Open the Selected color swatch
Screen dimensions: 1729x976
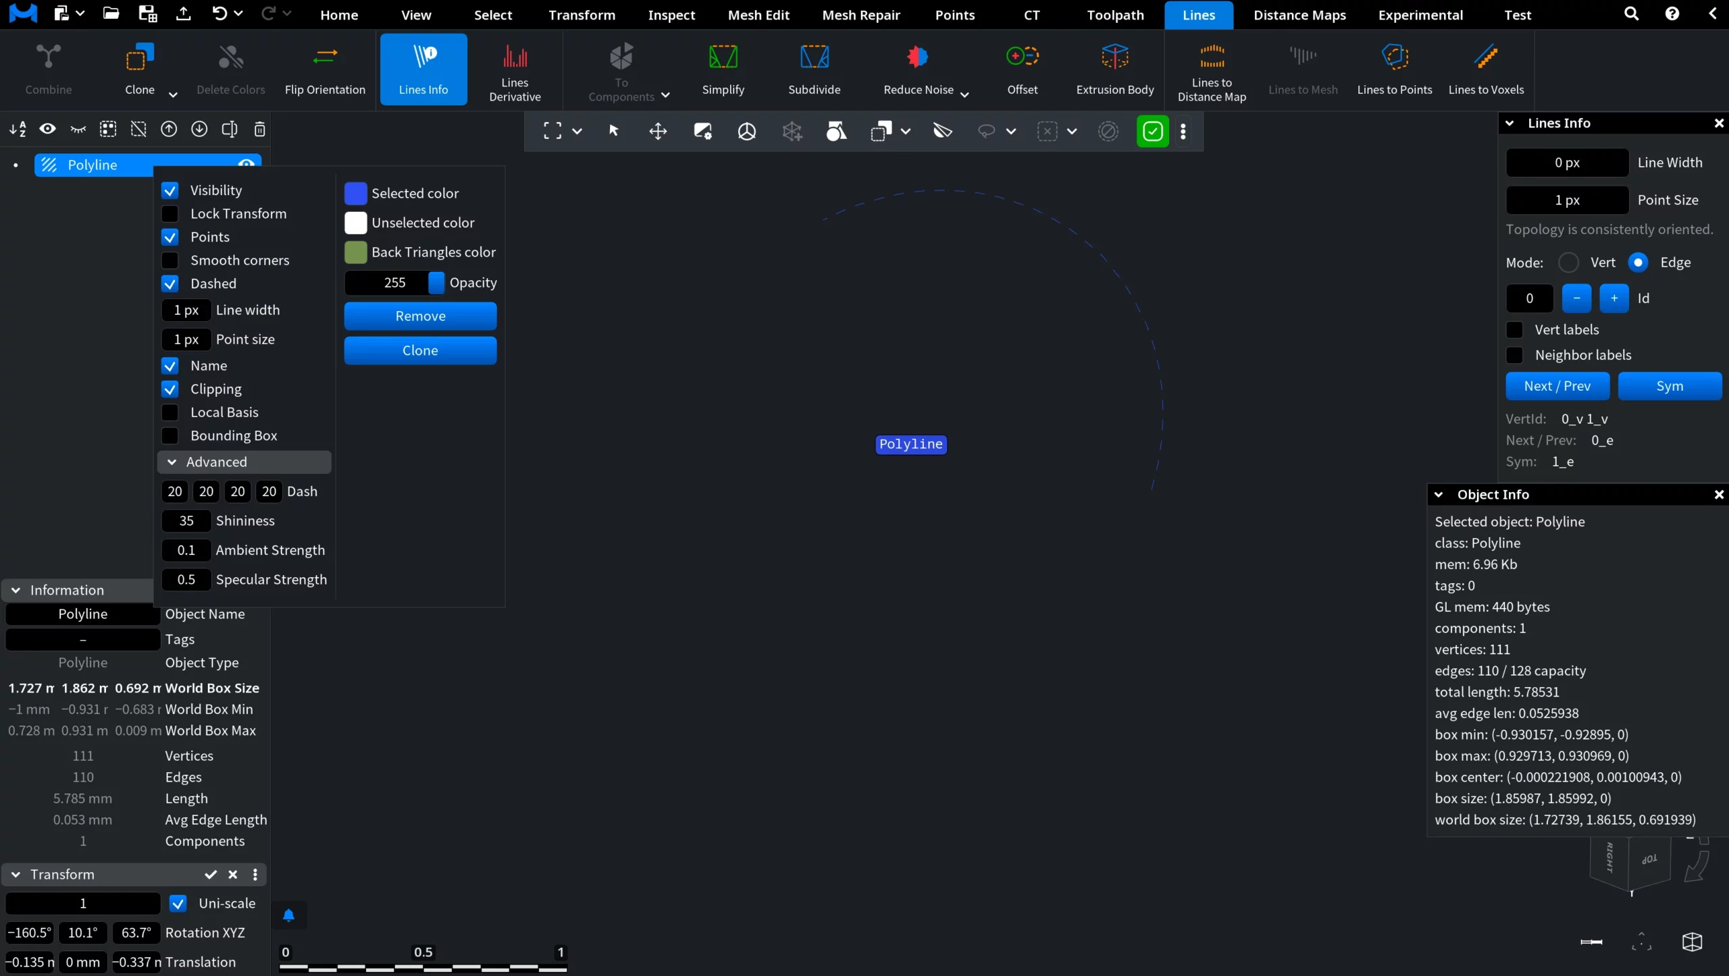tap(356, 194)
